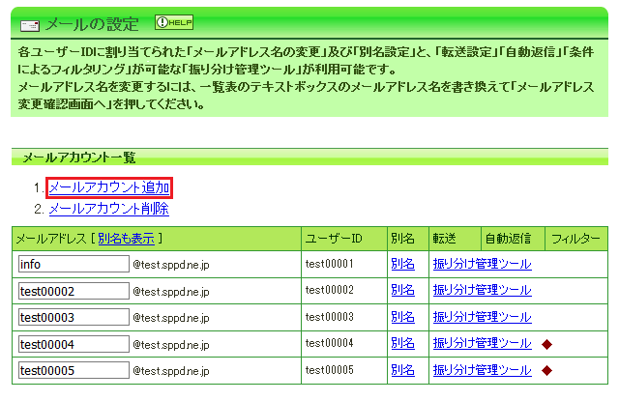Focus the test00003 address text box

pos(74,317)
